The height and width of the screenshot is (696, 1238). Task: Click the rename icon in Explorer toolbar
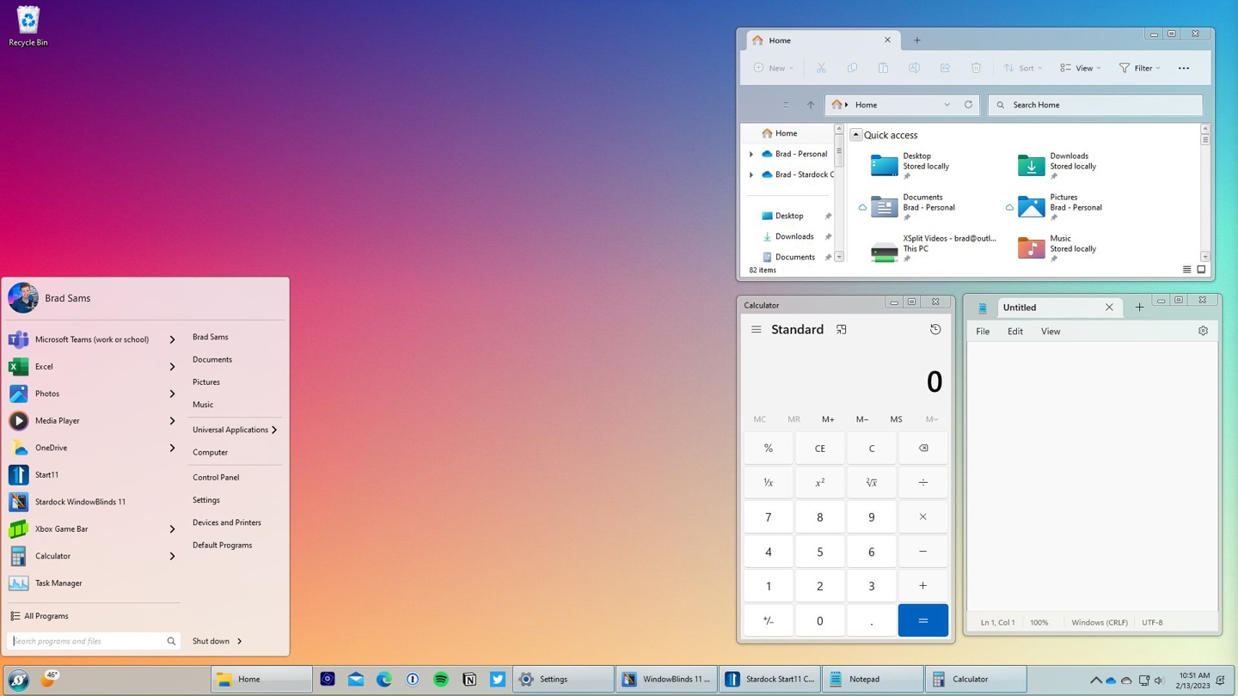coord(914,67)
